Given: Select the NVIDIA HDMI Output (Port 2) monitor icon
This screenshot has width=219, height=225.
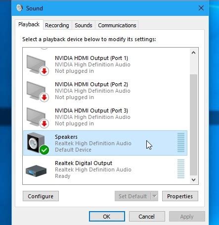Looking at the screenshot, I should (x=38, y=91).
